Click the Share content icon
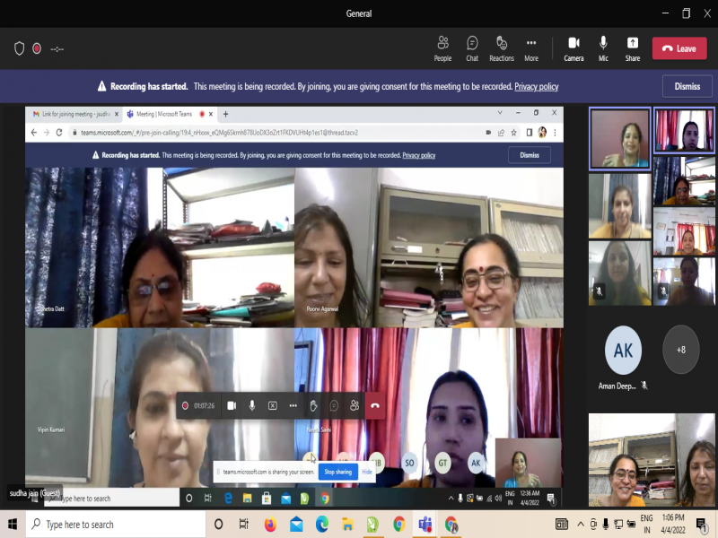Image resolution: width=718 pixels, height=538 pixels. (x=633, y=48)
